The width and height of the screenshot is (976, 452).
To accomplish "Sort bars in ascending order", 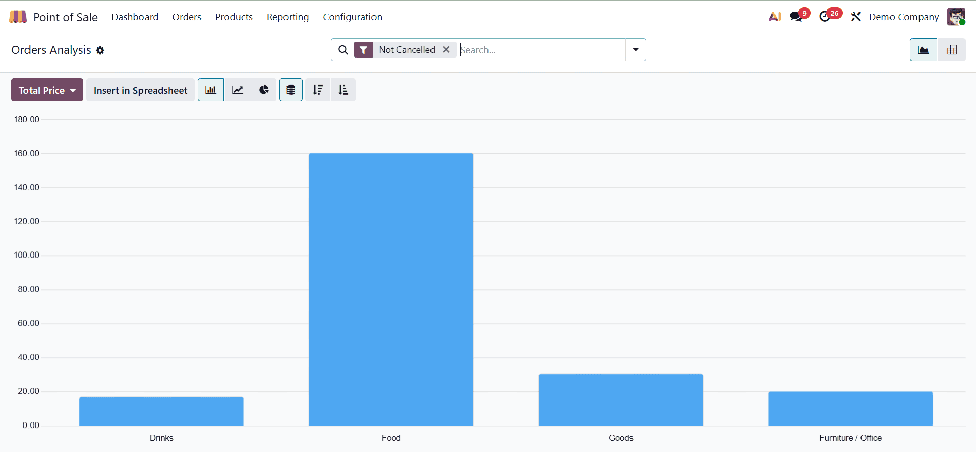I will coord(343,90).
